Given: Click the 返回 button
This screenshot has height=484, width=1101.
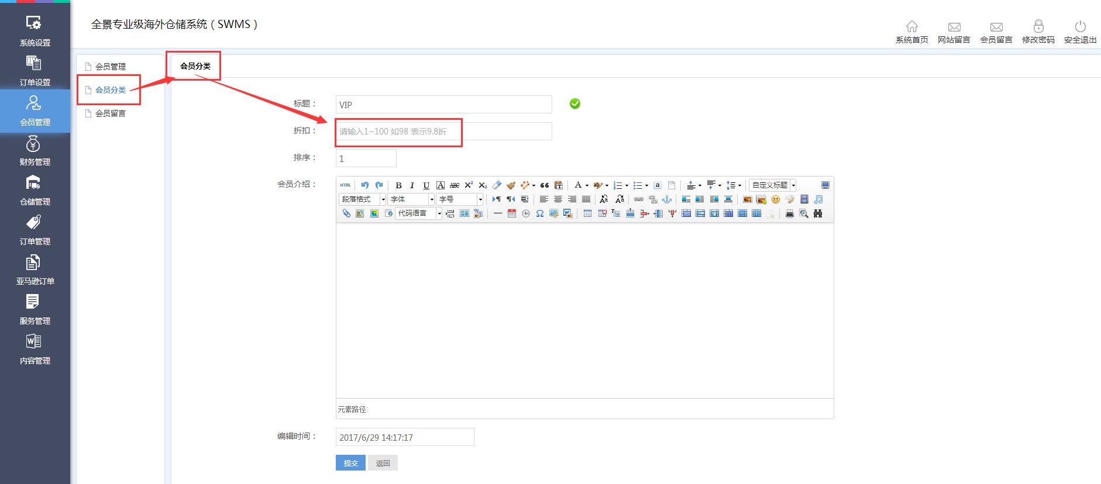Looking at the screenshot, I should (383, 463).
